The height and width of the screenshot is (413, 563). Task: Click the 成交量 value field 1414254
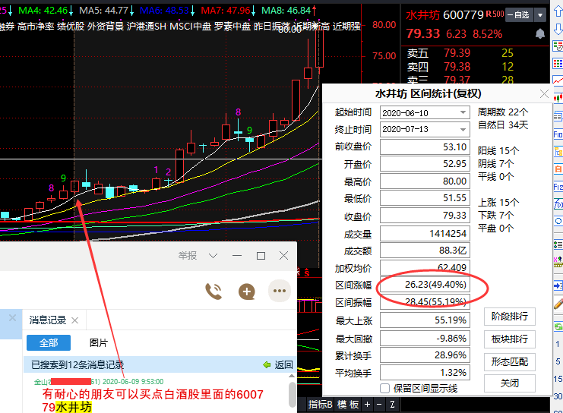point(425,234)
